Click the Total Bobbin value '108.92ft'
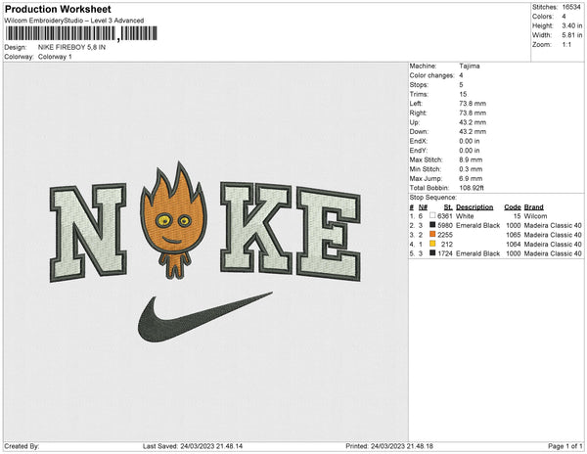The image size is (587, 454). click(x=472, y=188)
